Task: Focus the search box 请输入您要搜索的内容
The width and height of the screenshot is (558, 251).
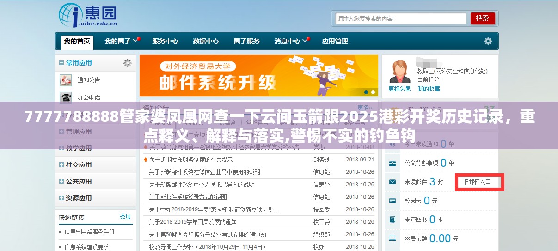Action: click(401, 18)
